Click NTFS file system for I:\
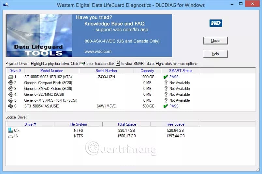Screen dimensions: 262x174 click(78, 136)
